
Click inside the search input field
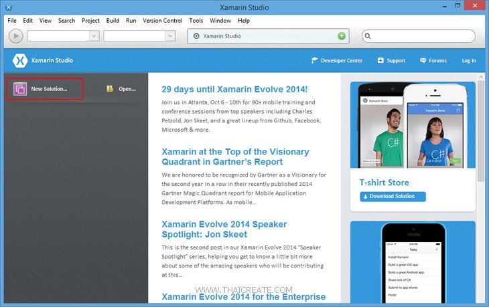pos(419,36)
